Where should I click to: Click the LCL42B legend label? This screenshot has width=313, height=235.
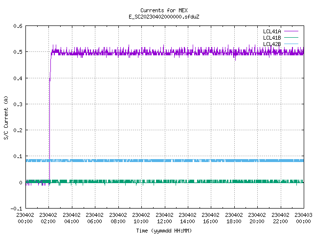click(x=272, y=44)
